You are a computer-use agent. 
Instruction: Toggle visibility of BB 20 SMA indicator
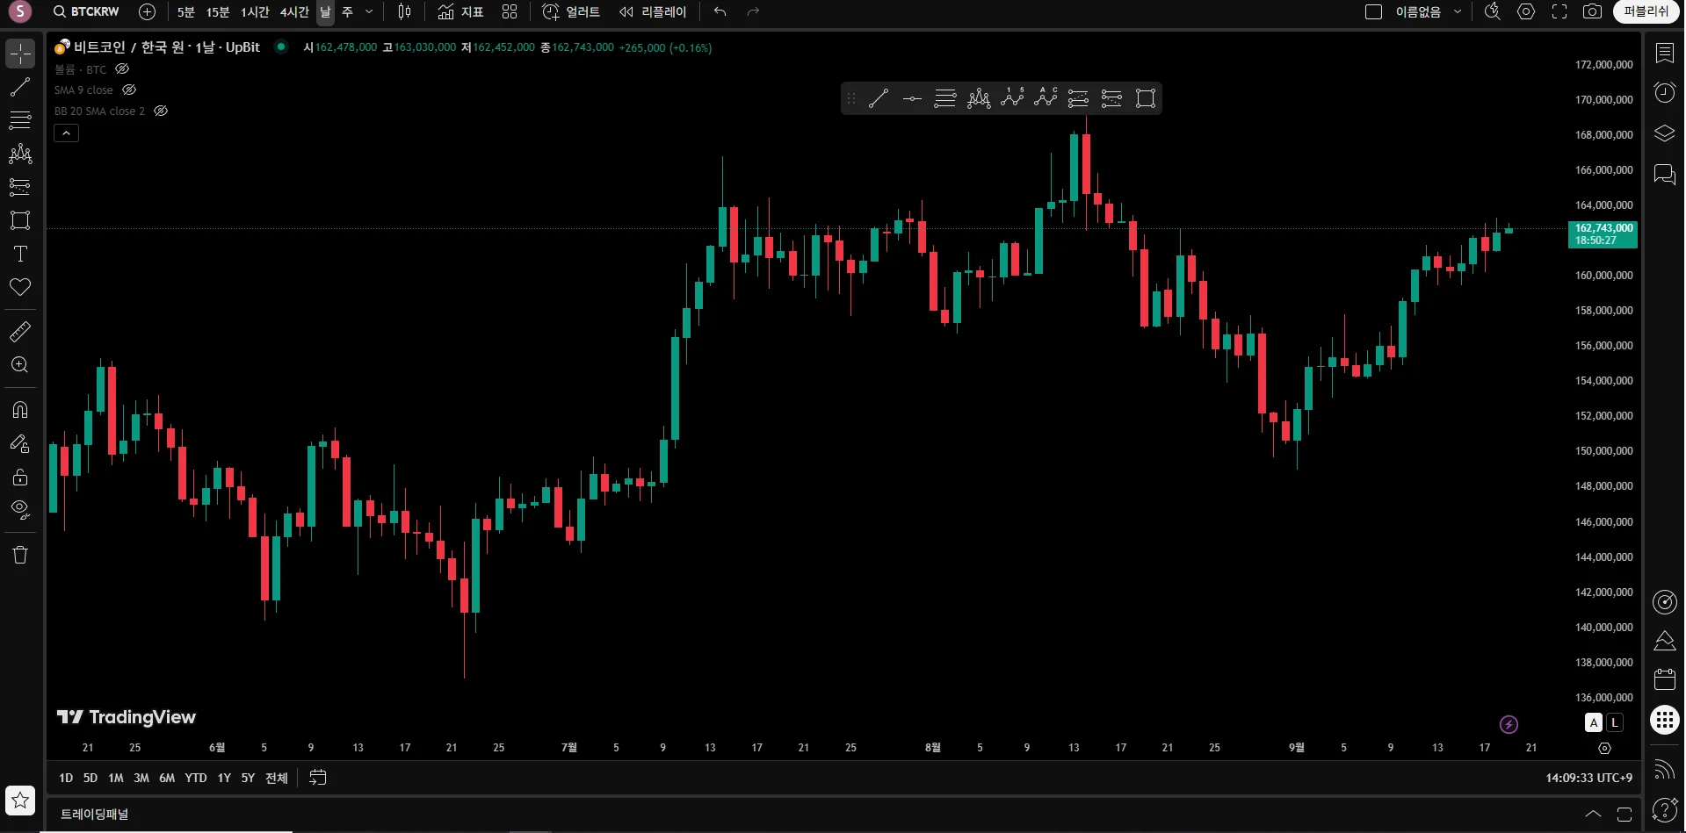point(161,111)
